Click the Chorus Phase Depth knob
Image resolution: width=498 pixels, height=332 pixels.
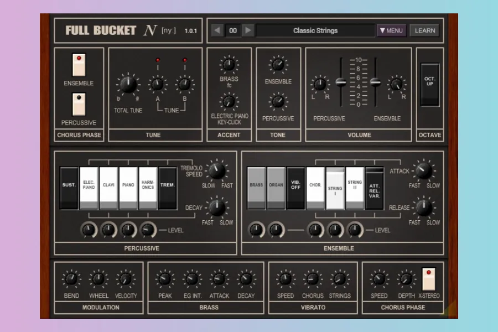pos(406,279)
